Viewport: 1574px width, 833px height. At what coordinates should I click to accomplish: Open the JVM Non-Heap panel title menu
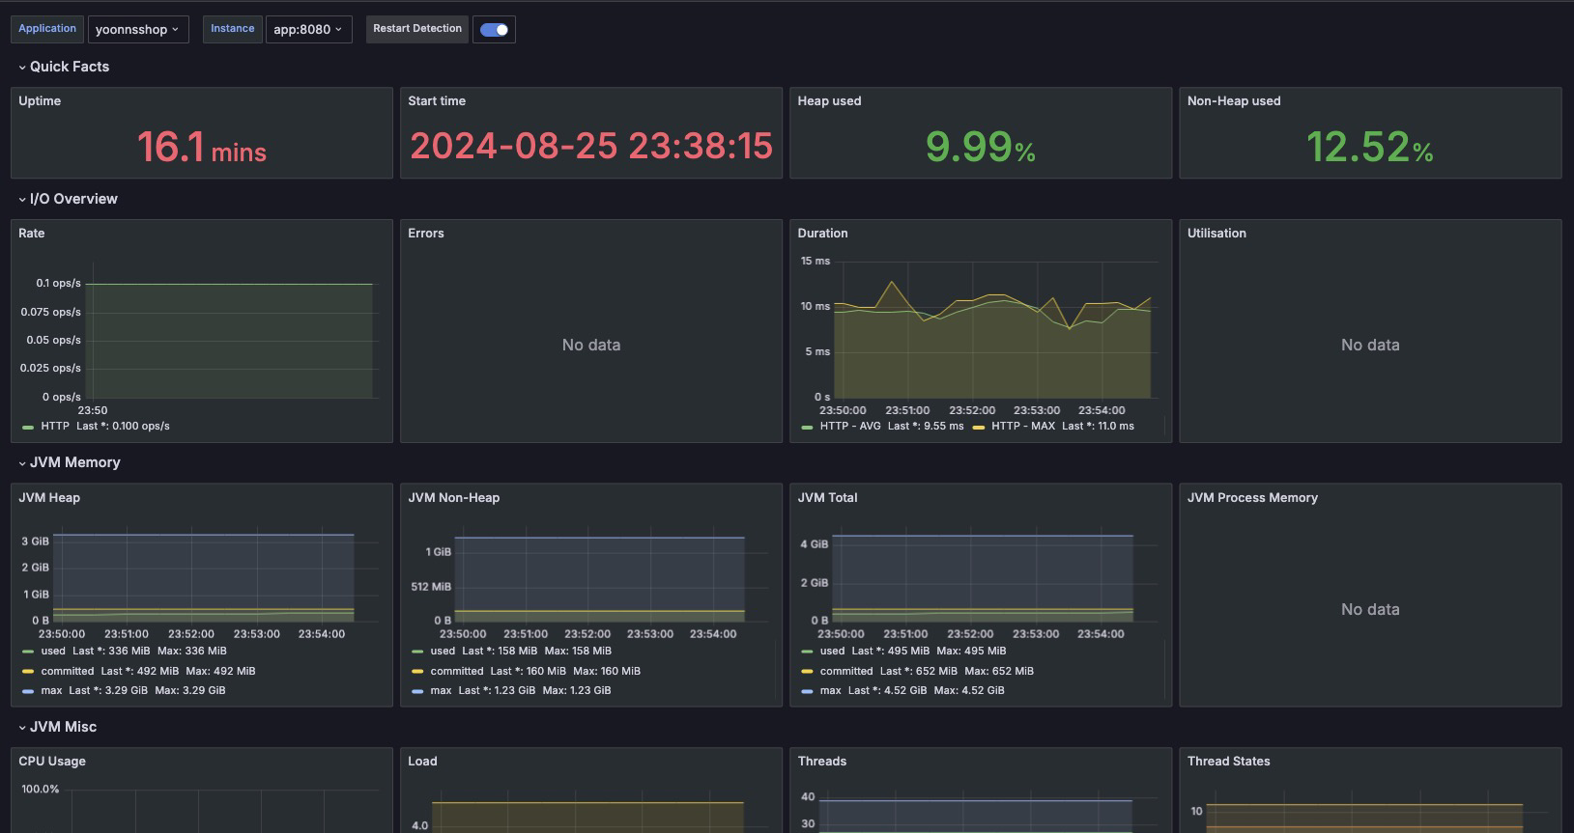pos(453,497)
